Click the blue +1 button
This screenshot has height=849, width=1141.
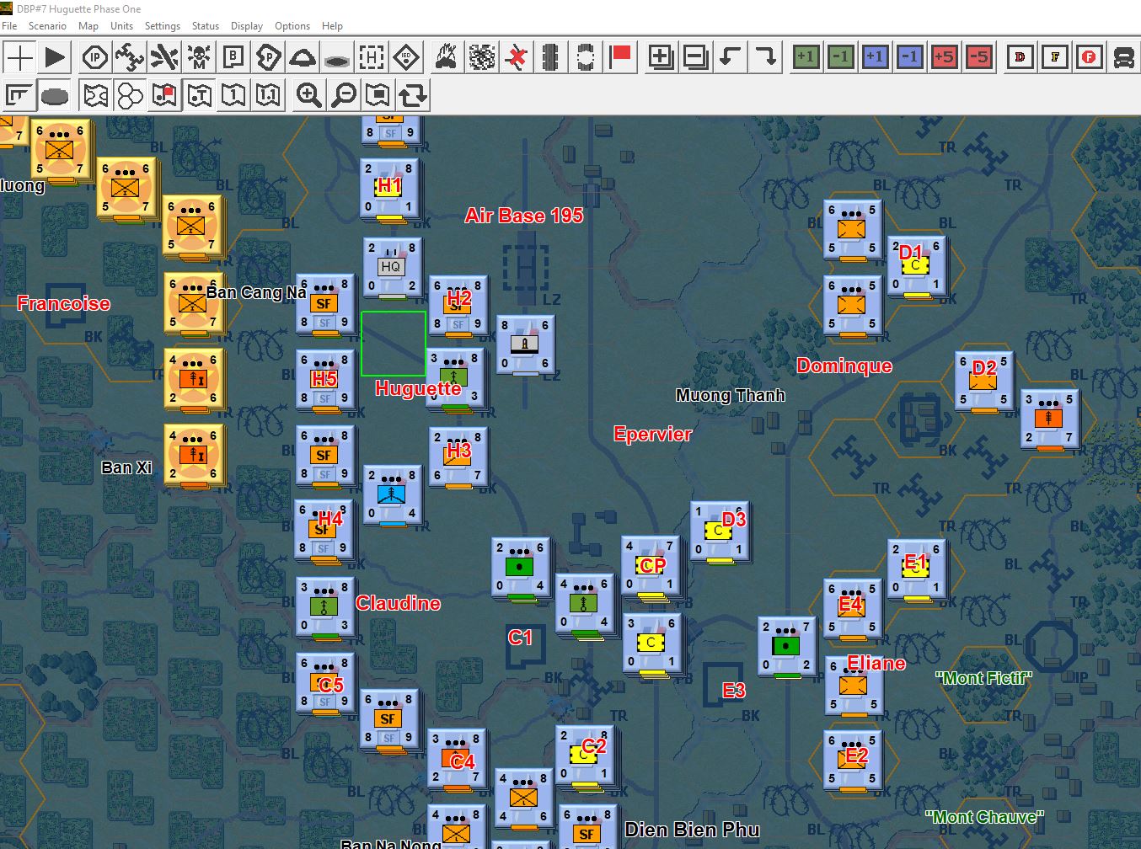coord(875,57)
